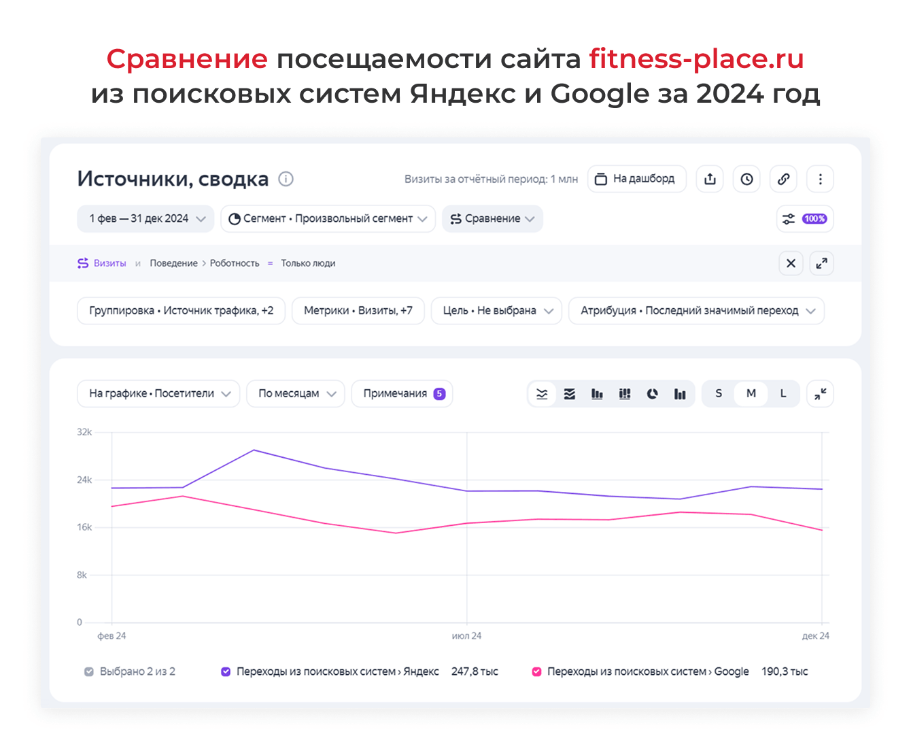Screen dimensions: 911x749
Task: Click the "дек 24" axis label
Action: click(816, 636)
